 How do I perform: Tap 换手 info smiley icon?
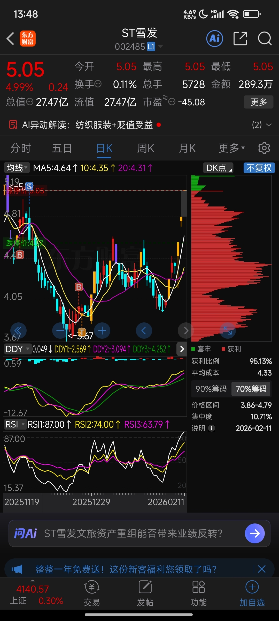click(x=98, y=84)
